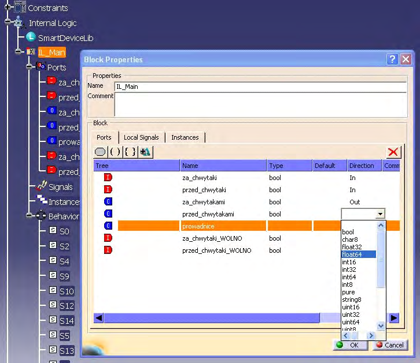Click the Instances node icon in tree
The image size is (420, 363).
coord(42,199)
